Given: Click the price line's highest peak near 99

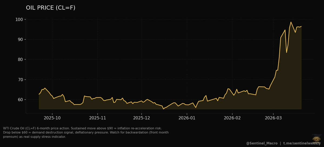Looking at the screenshot, I should 291,22.
